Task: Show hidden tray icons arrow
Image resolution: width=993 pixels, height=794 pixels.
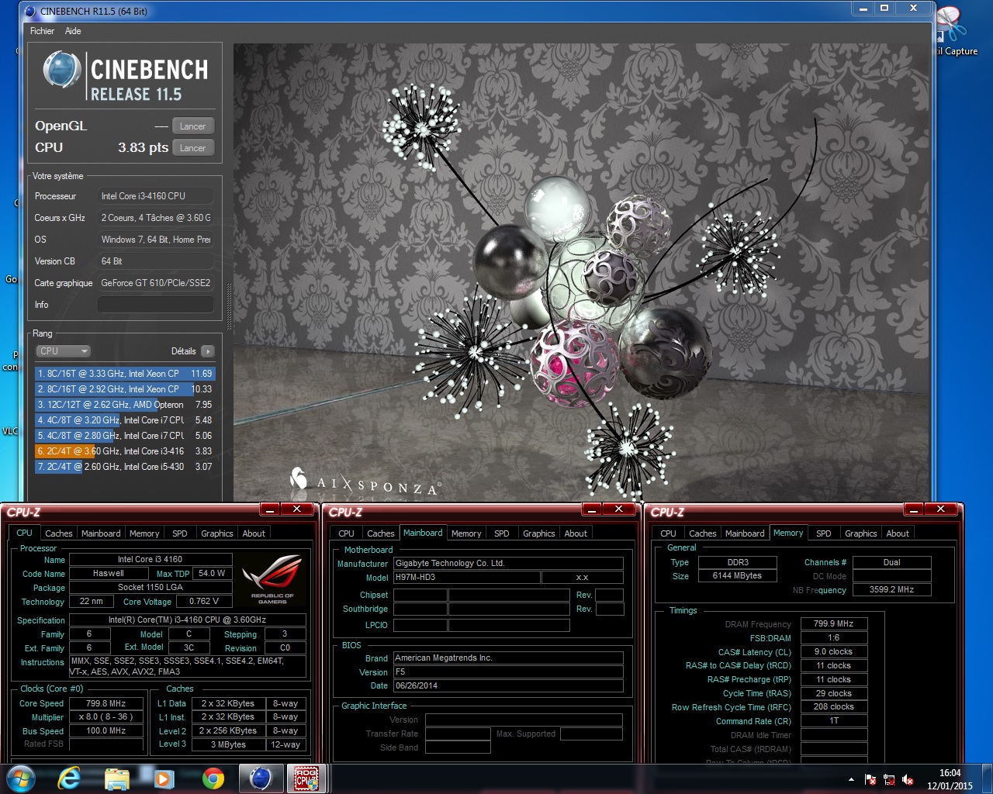Action: (851, 779)
